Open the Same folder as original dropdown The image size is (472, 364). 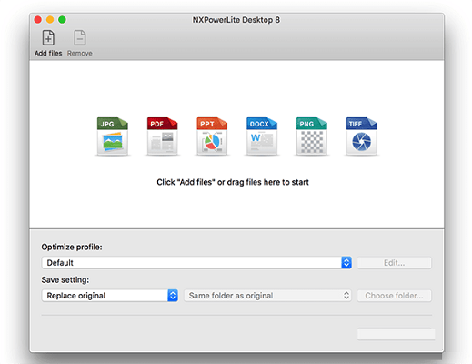267,296
